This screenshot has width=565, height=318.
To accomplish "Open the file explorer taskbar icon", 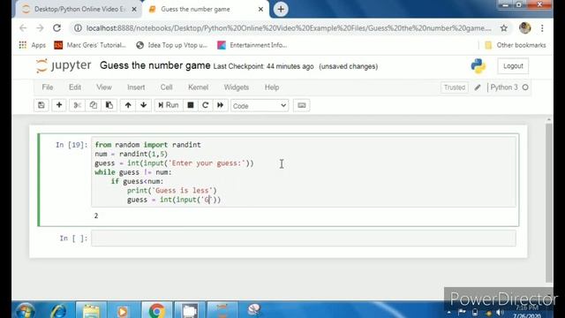I will click(91, 311).
